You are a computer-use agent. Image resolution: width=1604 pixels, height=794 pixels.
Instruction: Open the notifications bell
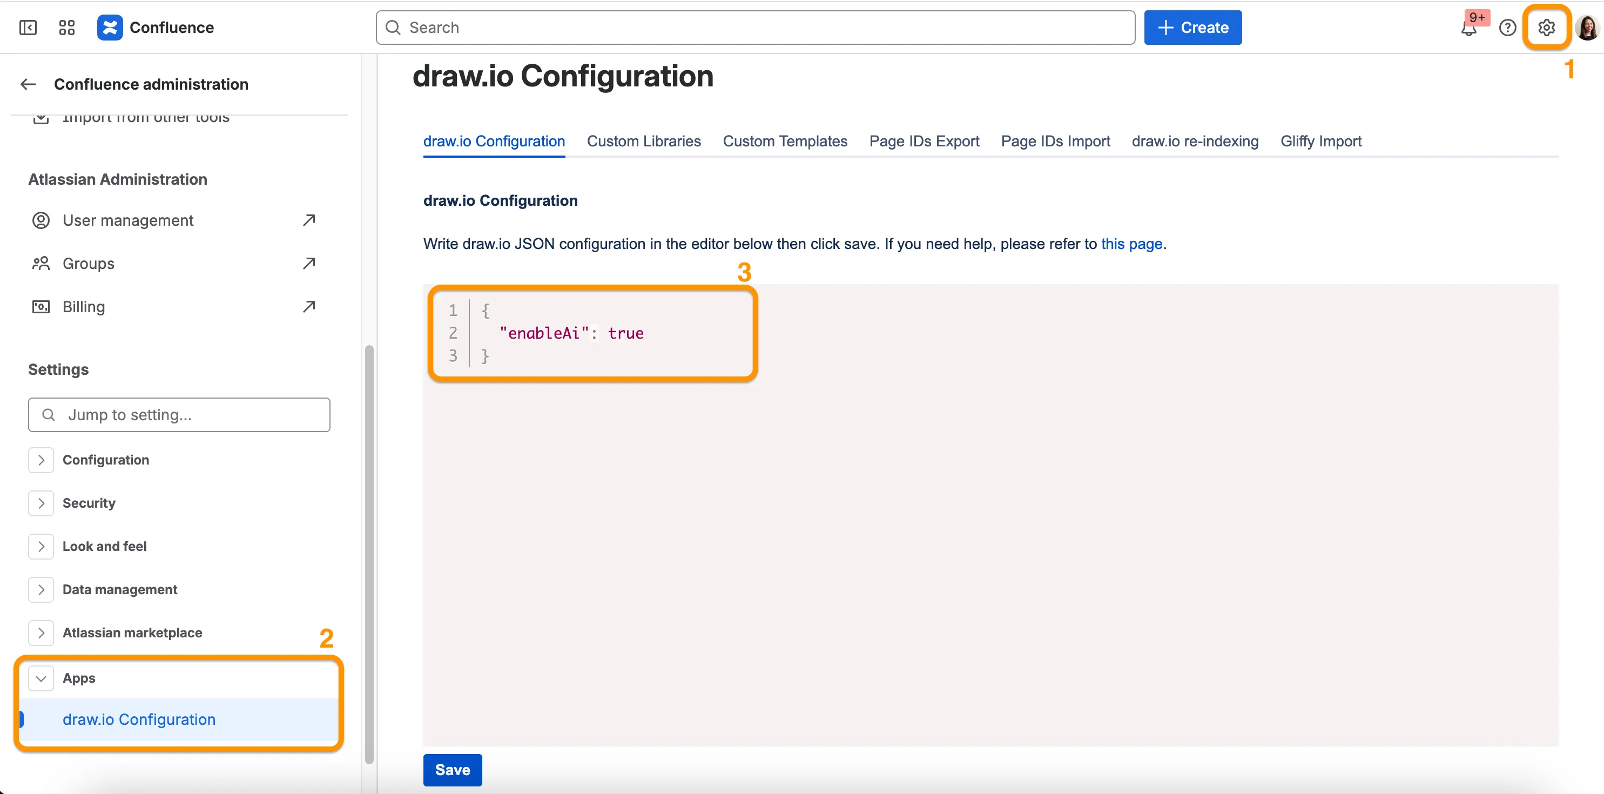[1468, 29]
